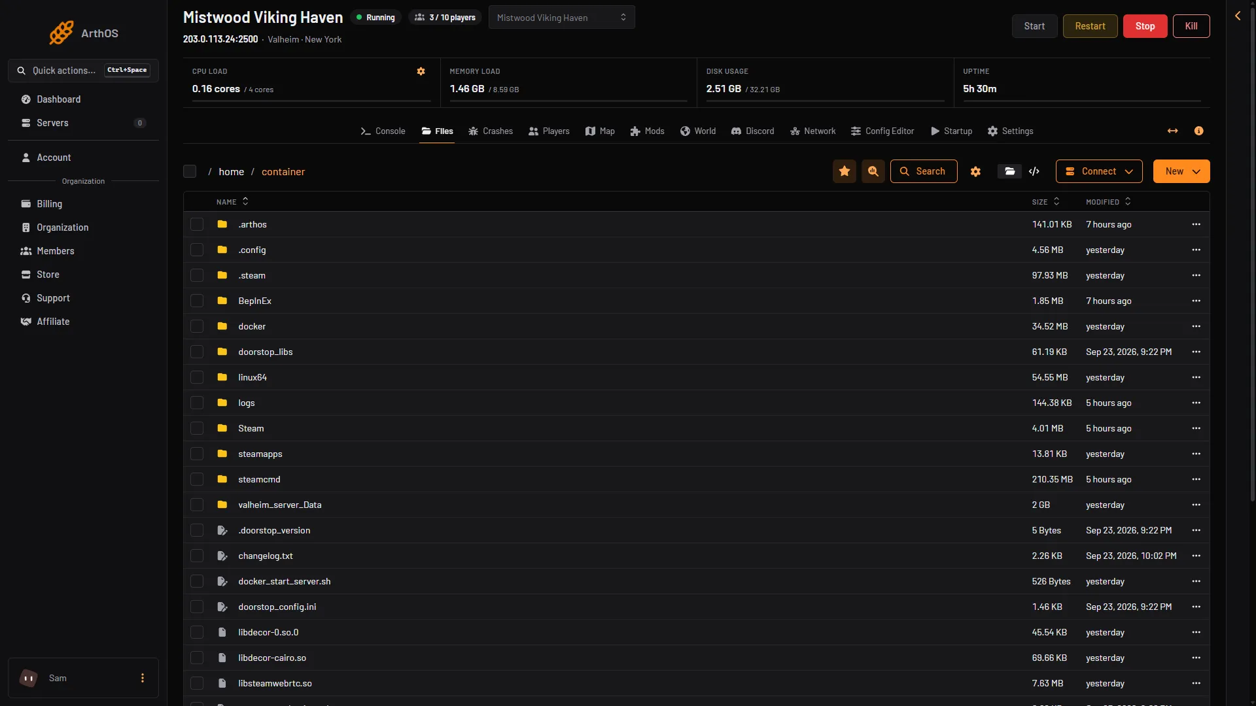Sort files by Modified column
Image resolution: width=1256 pixels, height=706 pixels.
pyautogui.click(x=1108, y=202)
